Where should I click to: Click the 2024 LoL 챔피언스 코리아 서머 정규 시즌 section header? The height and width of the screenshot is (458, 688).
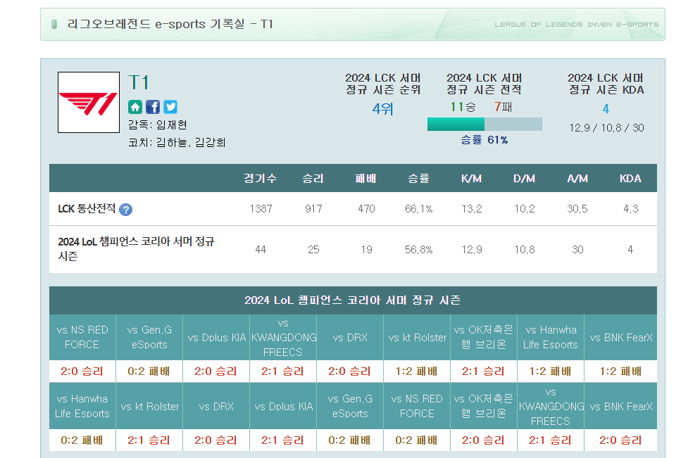click(353, 300)
